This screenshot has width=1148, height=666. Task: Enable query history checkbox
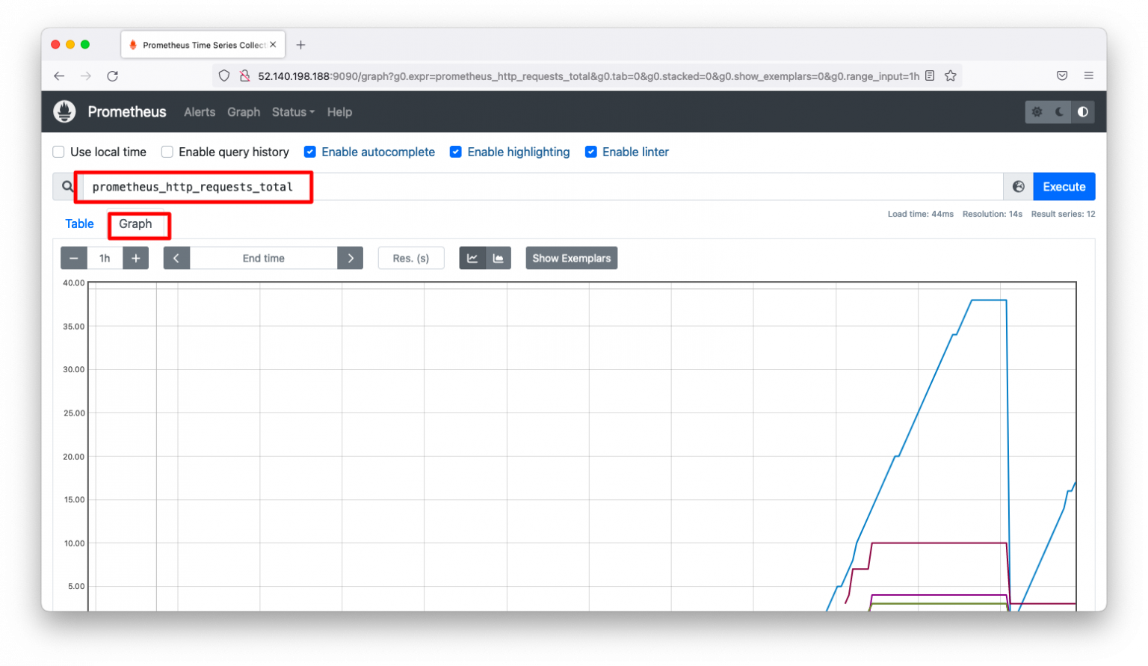[167, 152]
